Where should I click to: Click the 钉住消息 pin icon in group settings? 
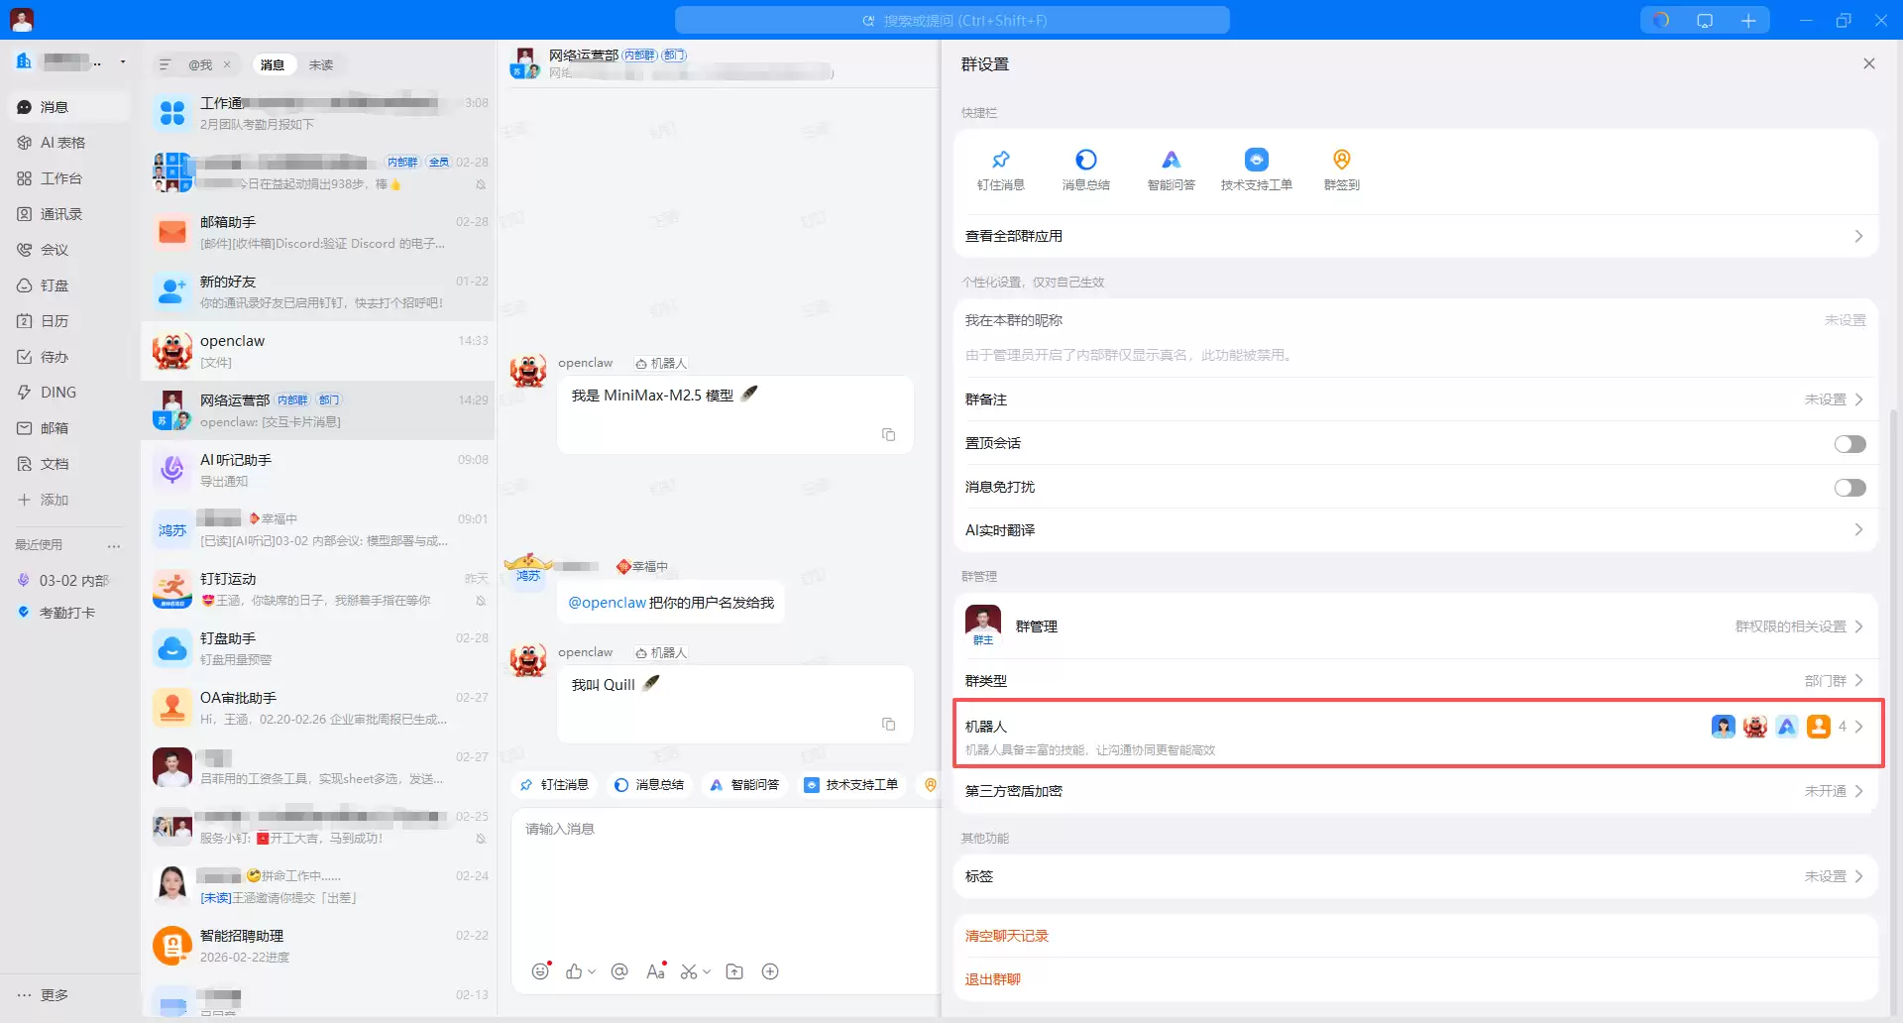click(1000, 161)
